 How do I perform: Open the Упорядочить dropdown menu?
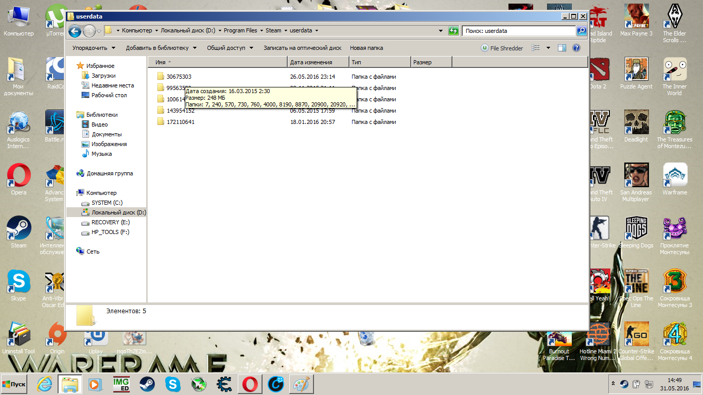(93, 48)
